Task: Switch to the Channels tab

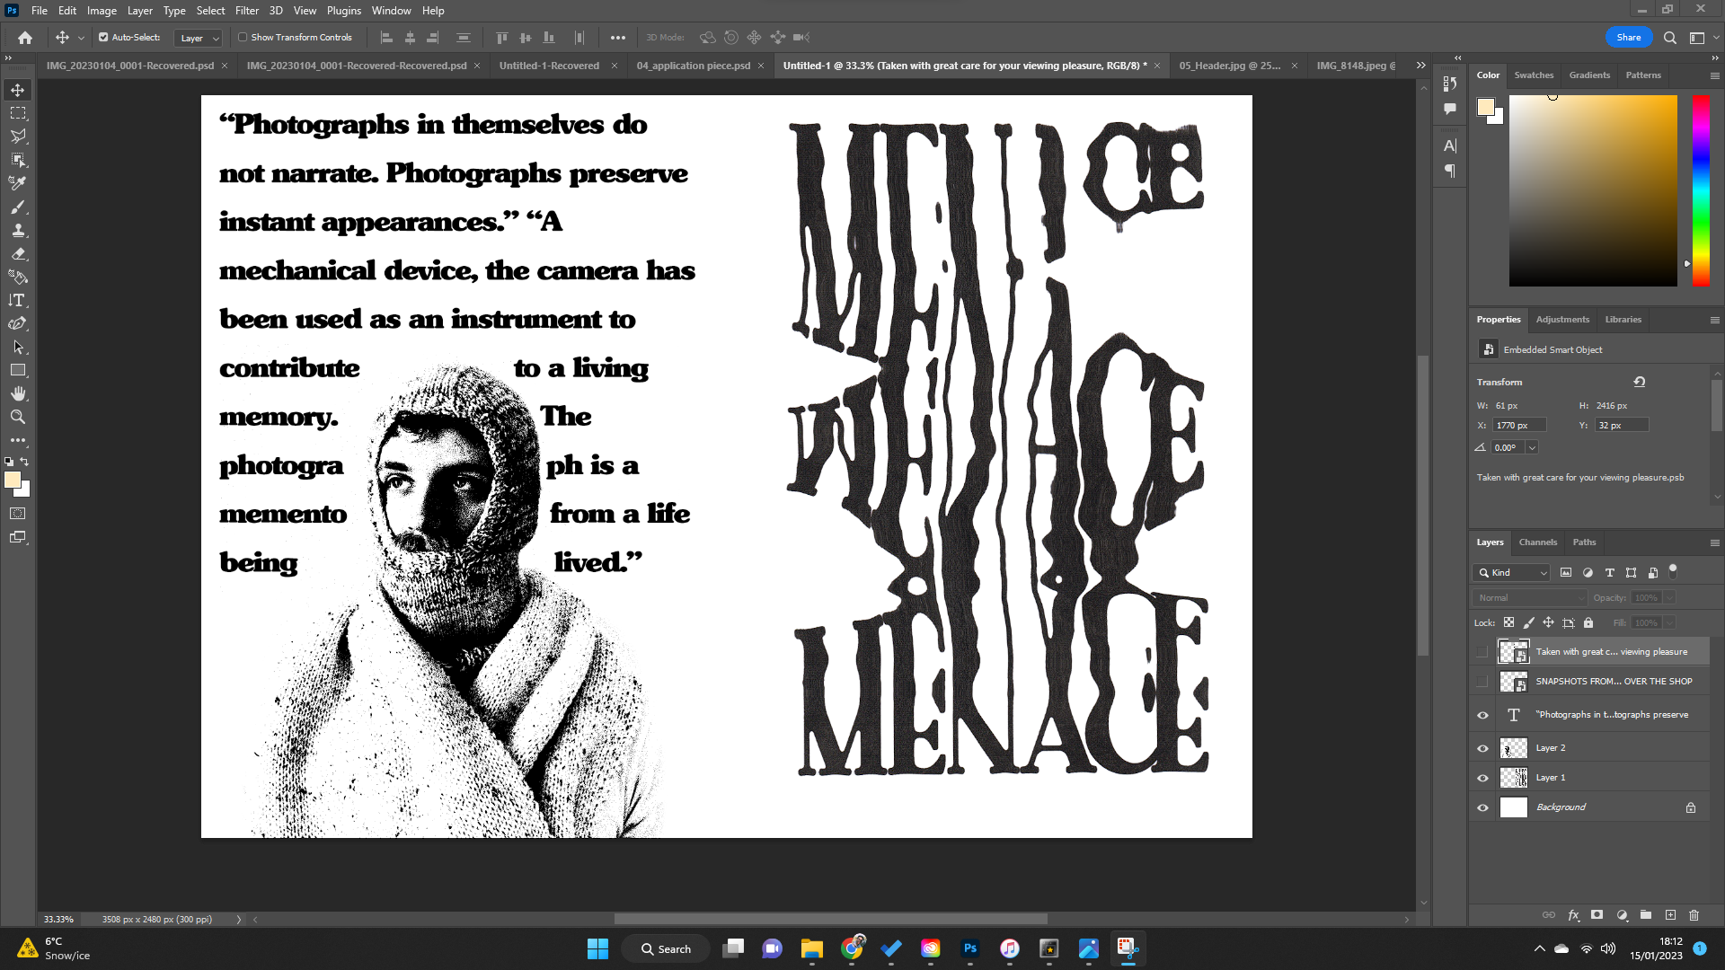Action: tap(1537, 542)
